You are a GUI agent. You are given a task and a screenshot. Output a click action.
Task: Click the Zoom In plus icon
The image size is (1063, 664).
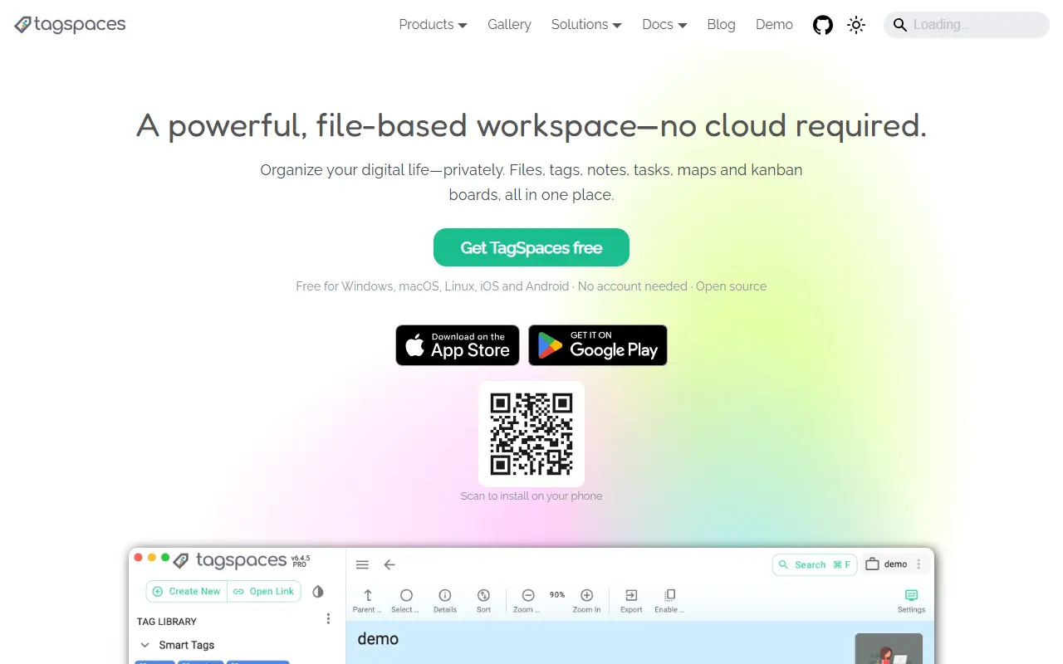[x=586, y=595]
